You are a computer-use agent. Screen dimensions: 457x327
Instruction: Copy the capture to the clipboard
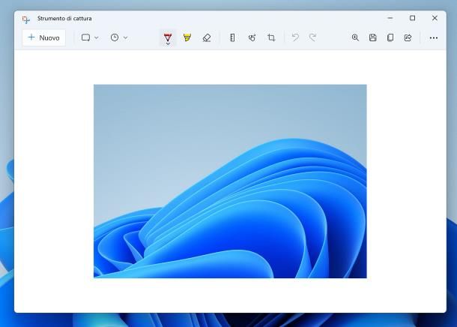(x=390, y=37)
